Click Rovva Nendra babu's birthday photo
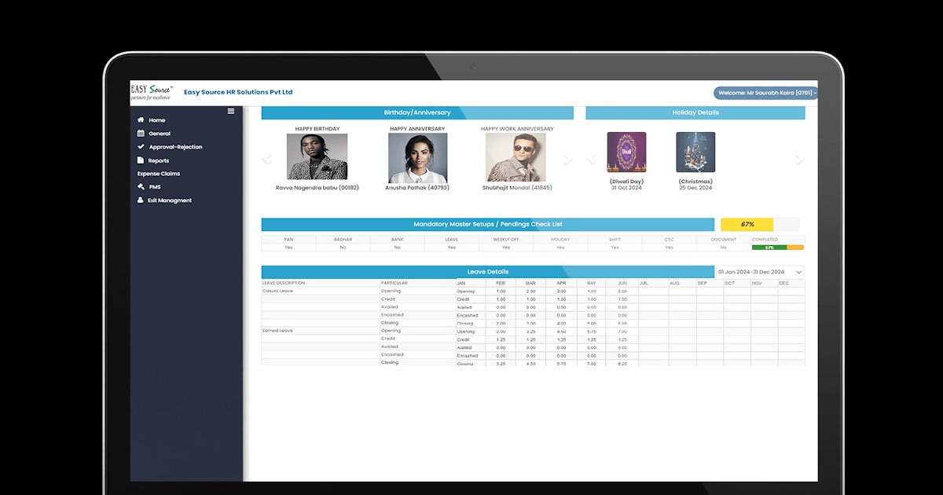This screenshot has height=495, width=943. [317, 157]
